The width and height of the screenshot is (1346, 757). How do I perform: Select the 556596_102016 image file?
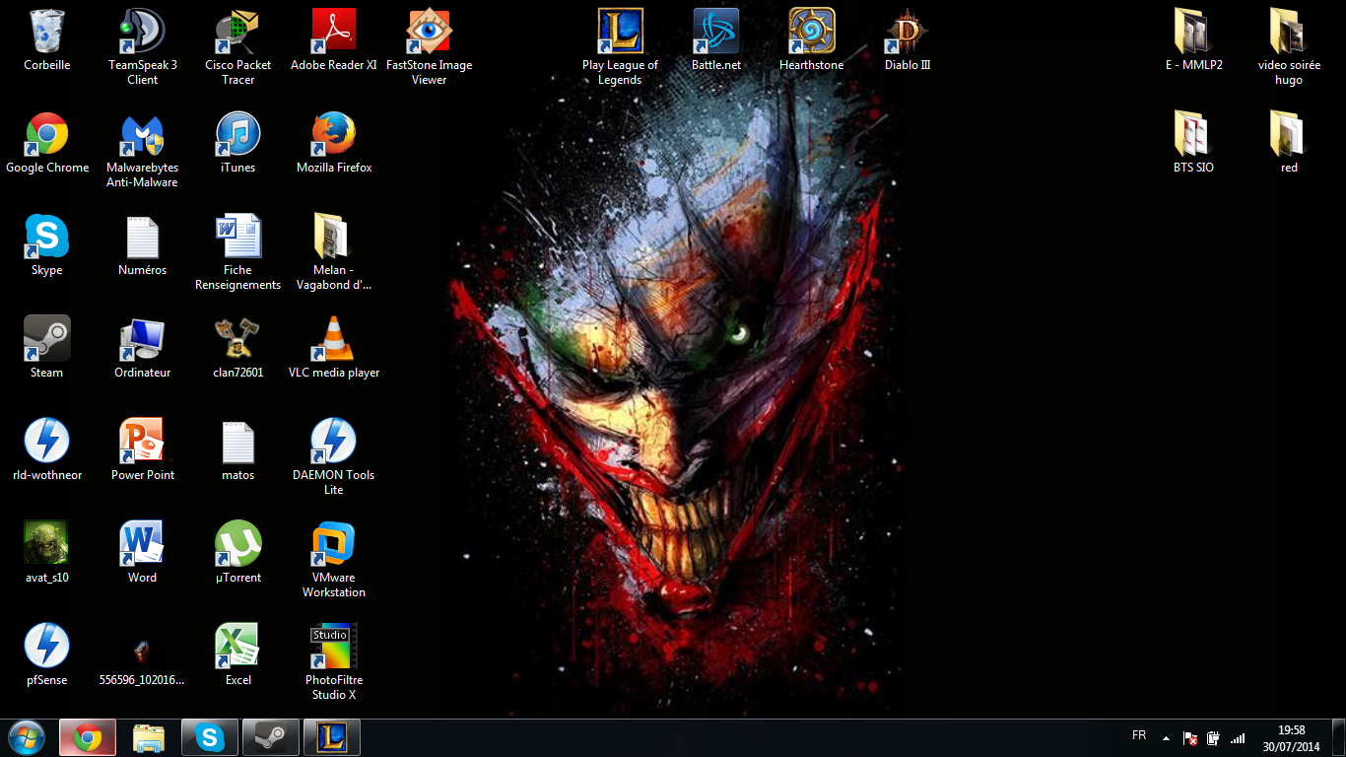click(x=142, y=651)
